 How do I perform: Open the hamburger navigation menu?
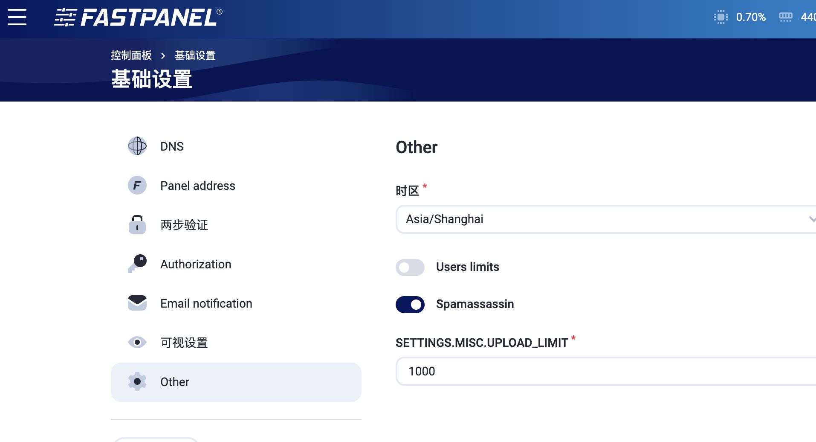coord(17,17)
